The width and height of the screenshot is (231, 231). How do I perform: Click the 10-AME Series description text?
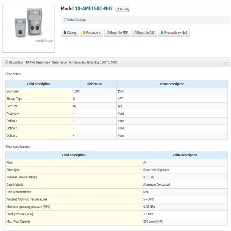coord(72,62)
